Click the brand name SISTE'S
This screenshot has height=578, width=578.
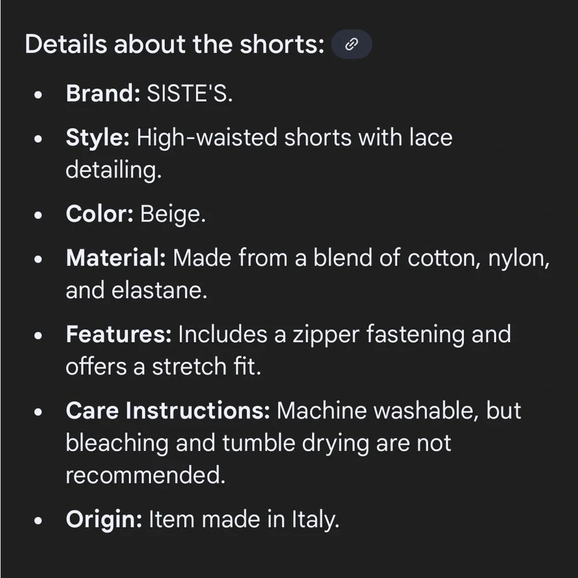(190, 94)
